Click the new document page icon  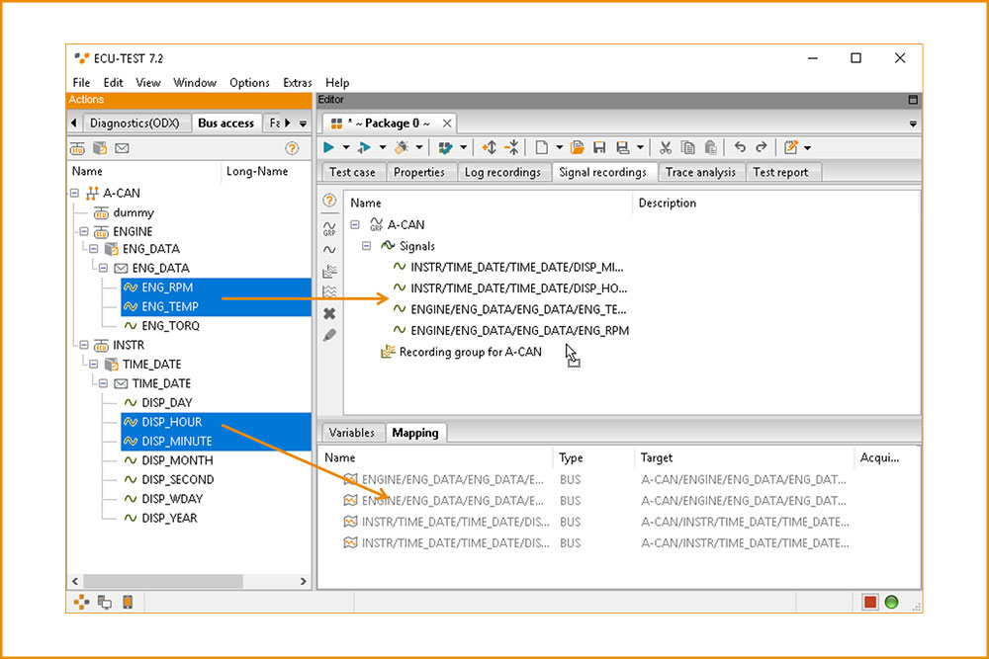click(x=541, y=147)
